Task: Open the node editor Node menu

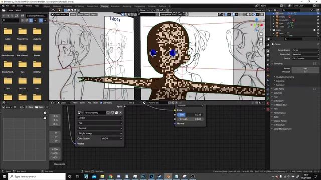Action: coord(95,103)
